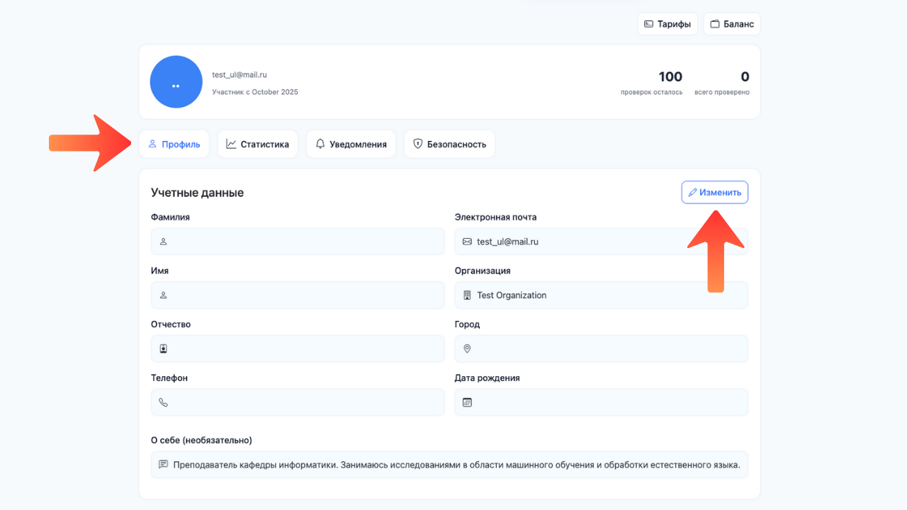907x510 pixels.
Task: Click into the Город input field
Action: coord(608,348)
